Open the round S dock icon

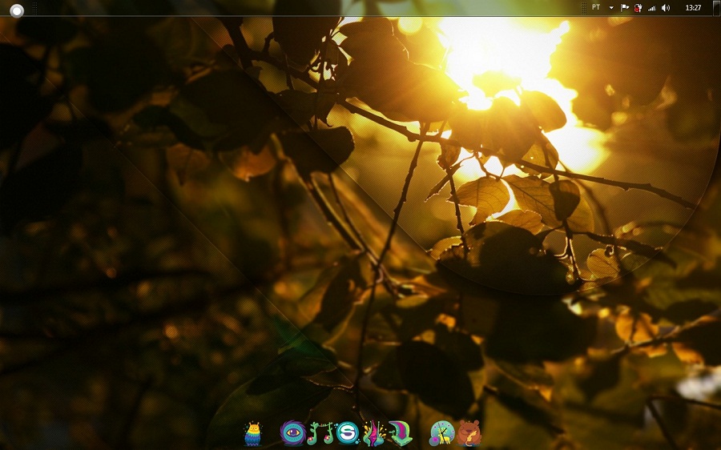[347, 433]
